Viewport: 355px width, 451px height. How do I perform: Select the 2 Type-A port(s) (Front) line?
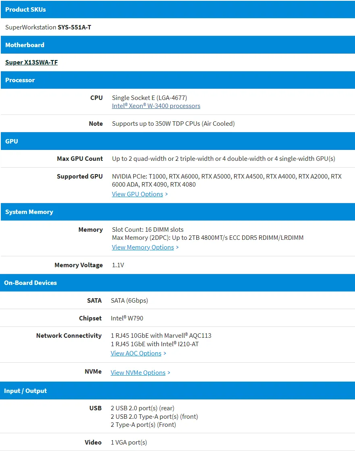pyautogui.click(x=143, y=425)
